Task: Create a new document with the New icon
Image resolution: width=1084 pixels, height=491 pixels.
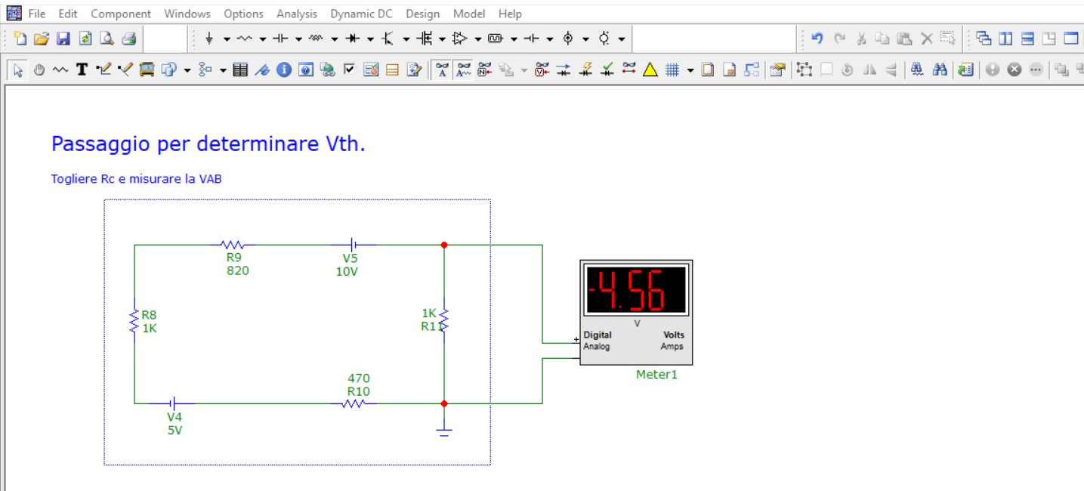Action: click(x=20, y=39)
